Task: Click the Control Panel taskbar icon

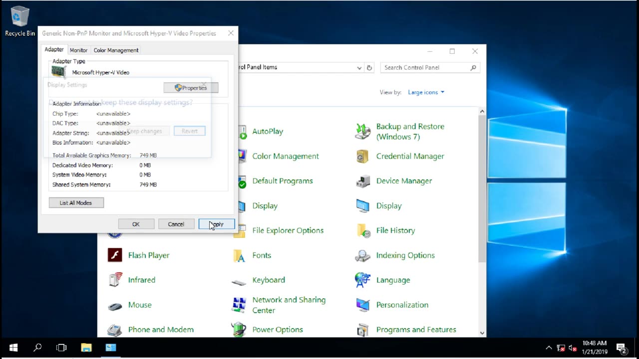Action: pyautogui.click(x=110, y=348)
